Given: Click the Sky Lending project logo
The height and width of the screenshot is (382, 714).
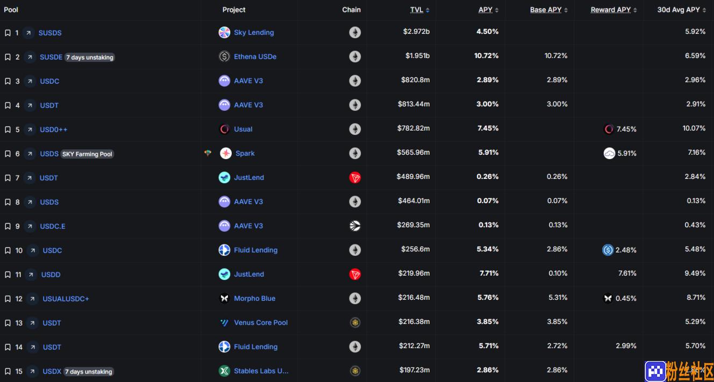Looking at the screenshot, I should coord(224,32).
